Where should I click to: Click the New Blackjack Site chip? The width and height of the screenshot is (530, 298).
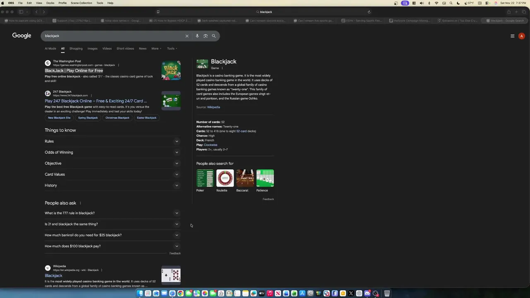pos(59,118)
